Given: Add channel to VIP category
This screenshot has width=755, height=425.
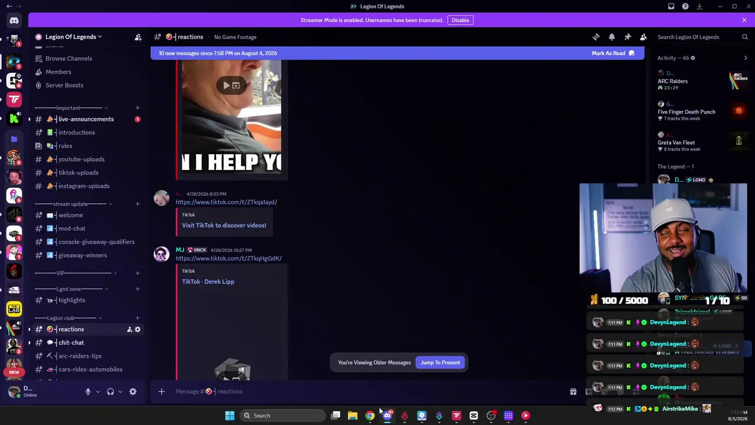Looking at the screenshot, I should 137,273.
